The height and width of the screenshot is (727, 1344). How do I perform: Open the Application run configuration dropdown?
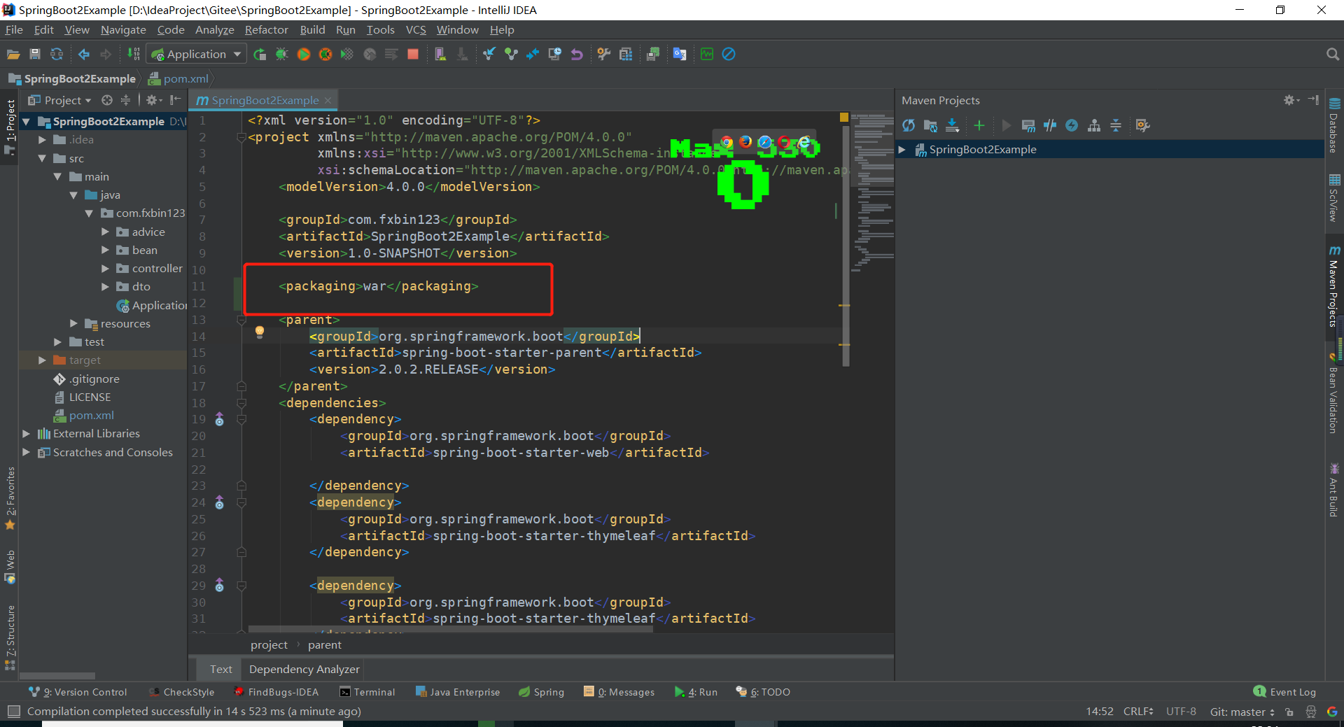(x=197, y=54)
